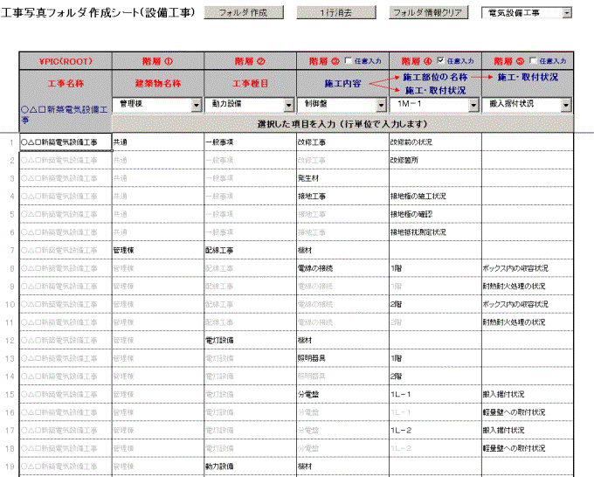The image size is (594, 477).
Task: Select the 1階 cell in row 13
Action: (x=435, y=358)
